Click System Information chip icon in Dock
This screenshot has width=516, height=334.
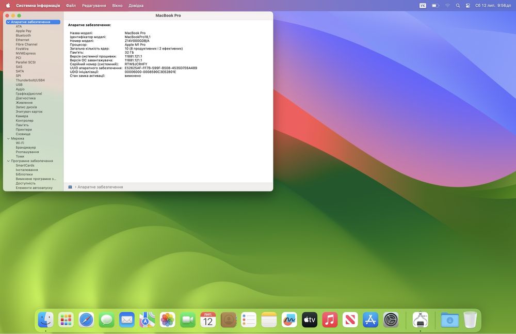tap(420, 320)
